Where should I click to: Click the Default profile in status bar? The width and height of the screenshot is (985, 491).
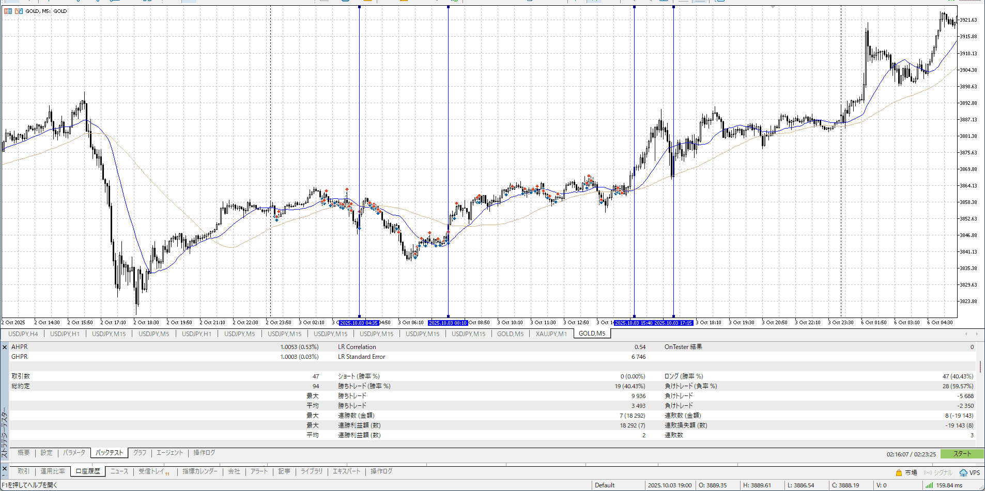click(x=605, y=485)
